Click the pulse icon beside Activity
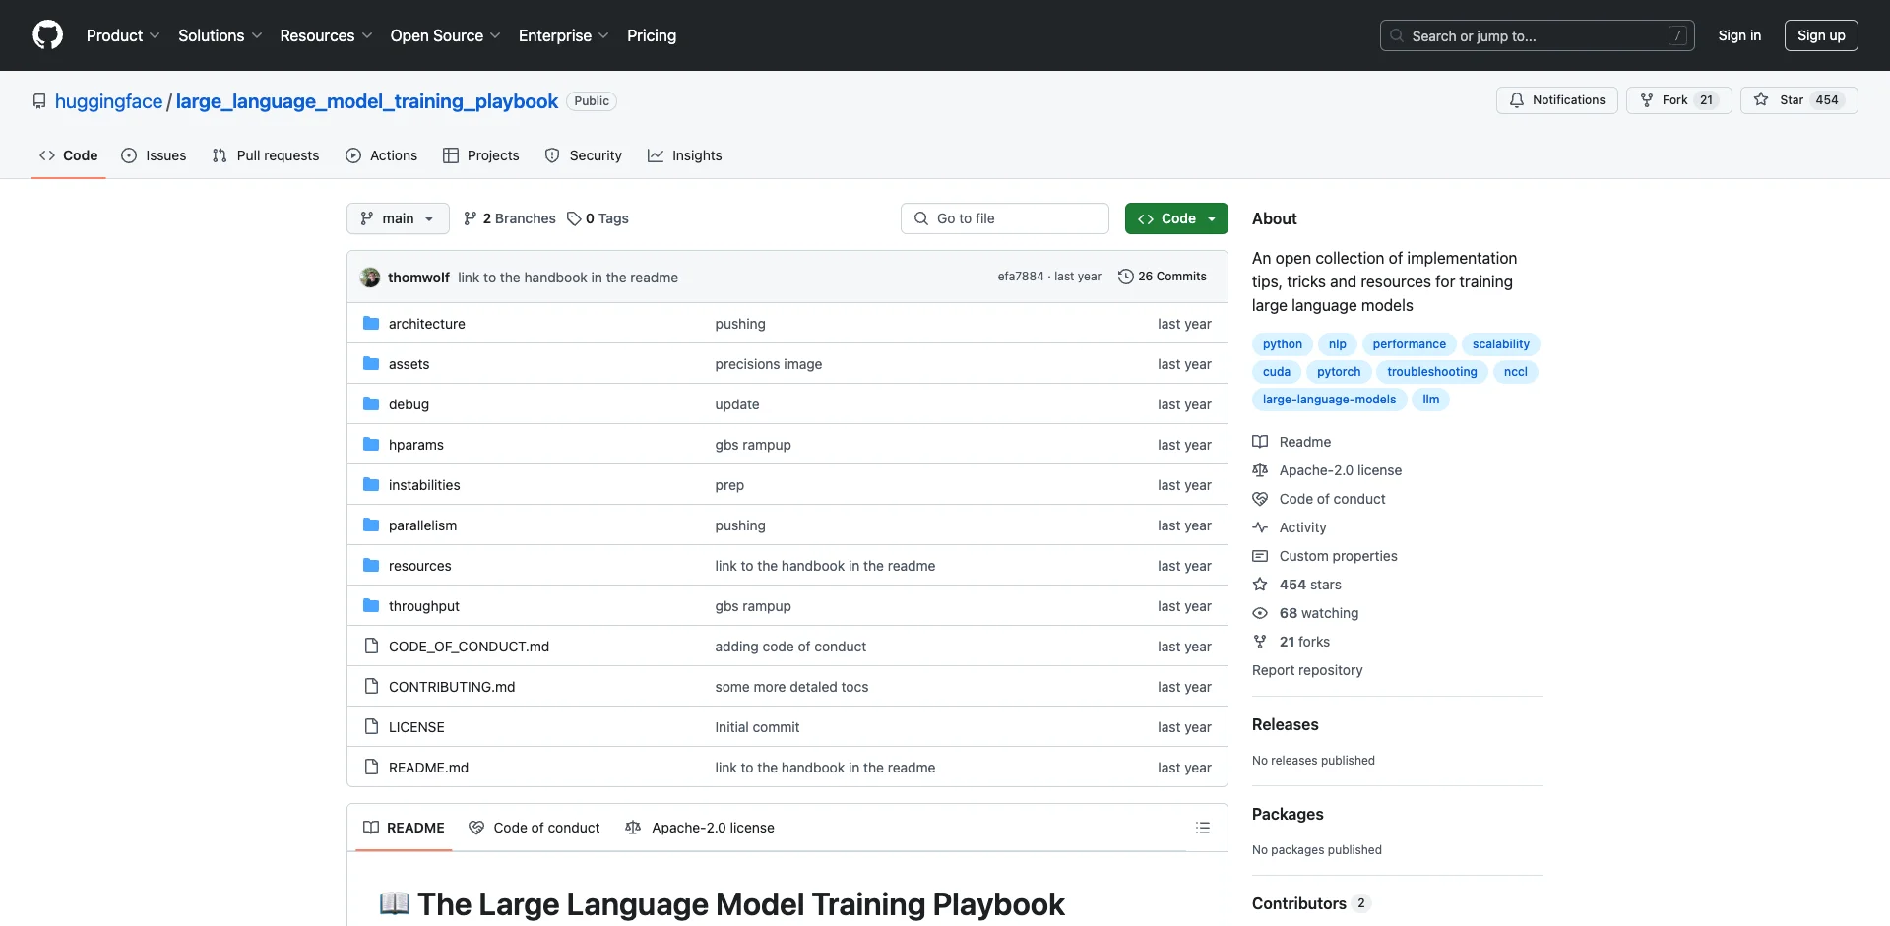This screenshot has height=926, width=1890. (1260, 527)
